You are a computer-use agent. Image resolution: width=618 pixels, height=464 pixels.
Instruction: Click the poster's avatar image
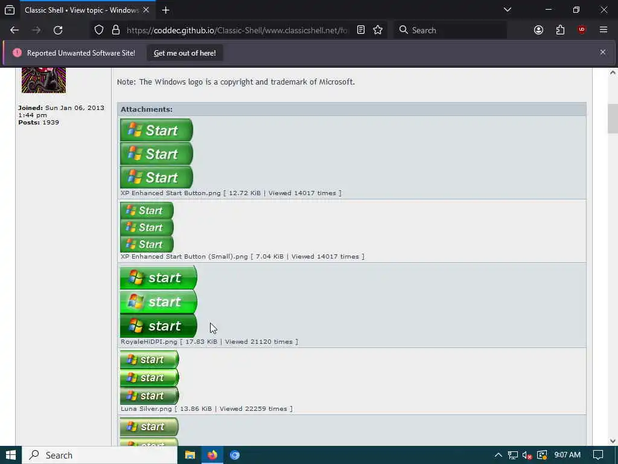coord(43,80)
